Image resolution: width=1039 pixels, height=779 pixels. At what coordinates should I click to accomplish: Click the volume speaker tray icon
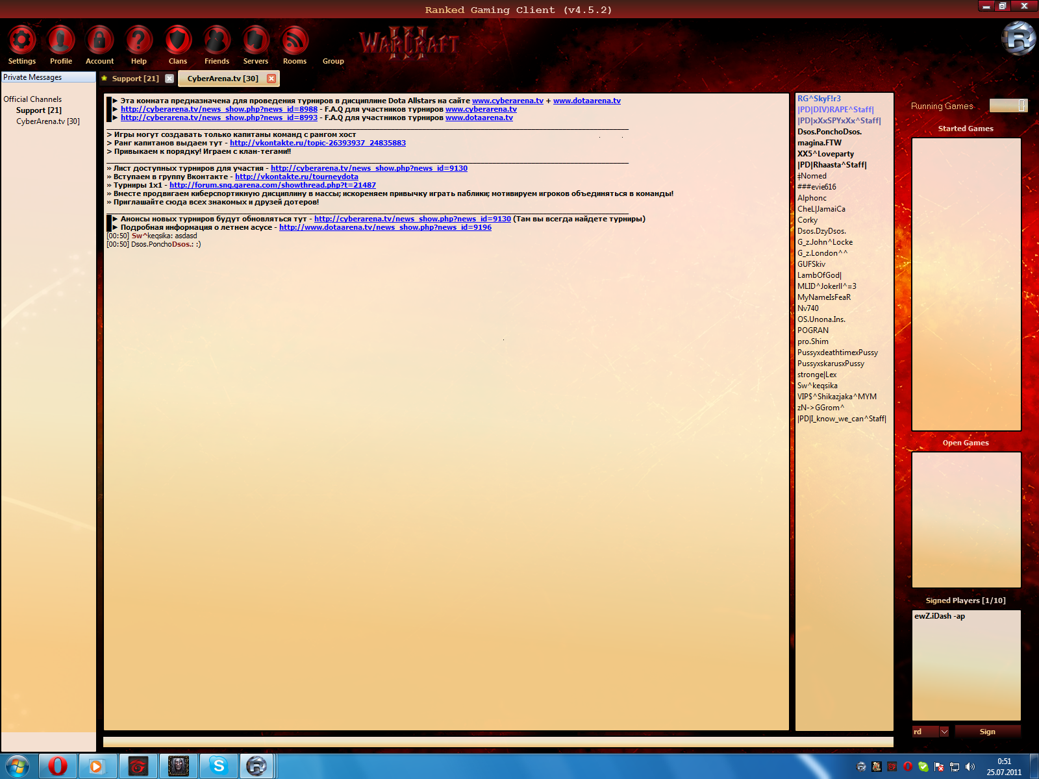[970, 767]
